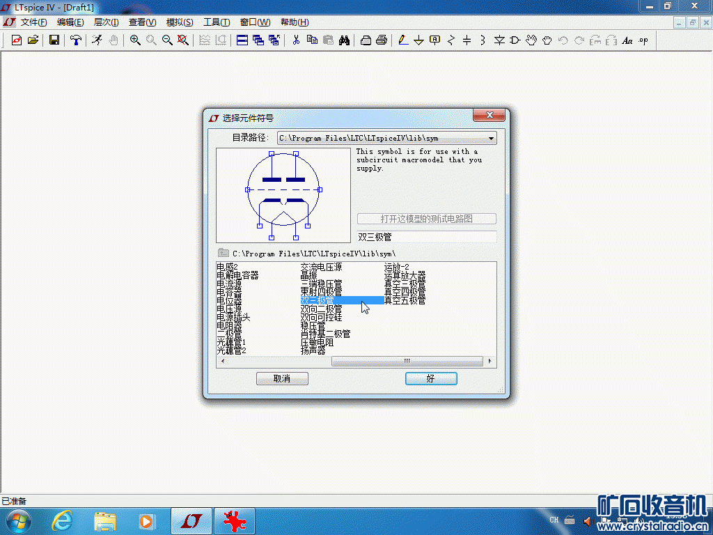Click the Zoom In magnifier icon
The width and height of the screenshot is (713, 535).
[135, 40]
